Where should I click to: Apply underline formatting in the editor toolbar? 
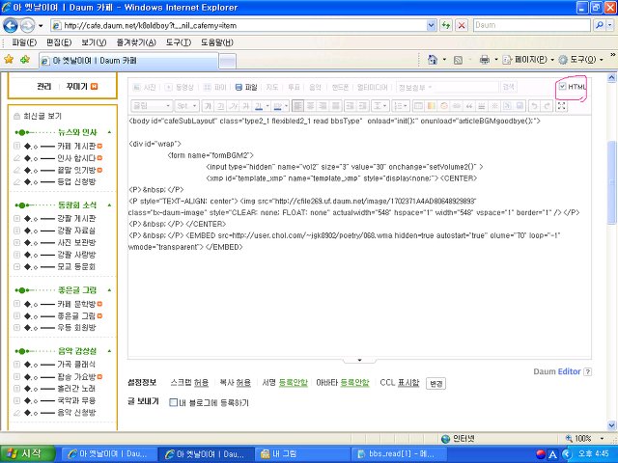[220, 106]
